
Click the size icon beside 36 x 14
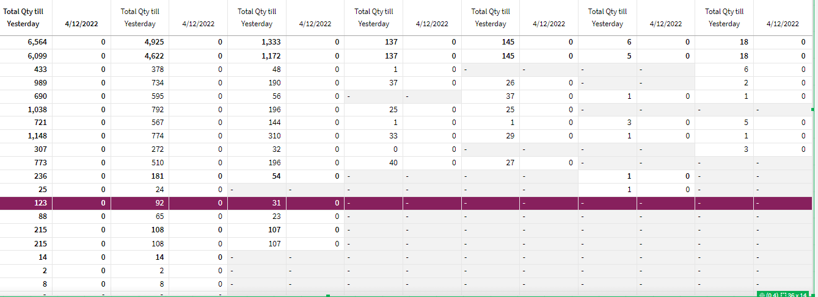pyautogui.click(x=784, y=295)
